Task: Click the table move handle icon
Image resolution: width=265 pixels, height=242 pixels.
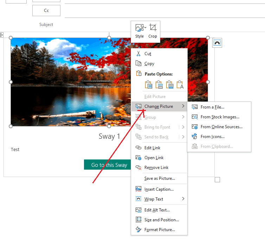Action: click(x=1, y=35)
